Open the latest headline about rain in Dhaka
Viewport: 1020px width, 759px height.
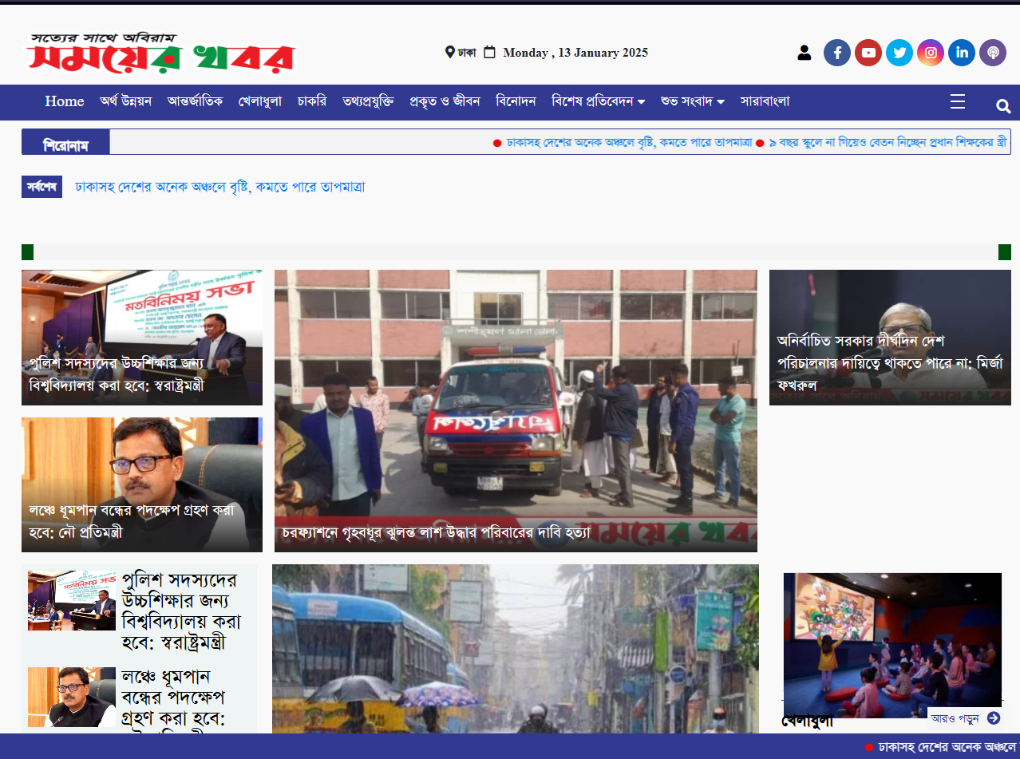(220, 188)
